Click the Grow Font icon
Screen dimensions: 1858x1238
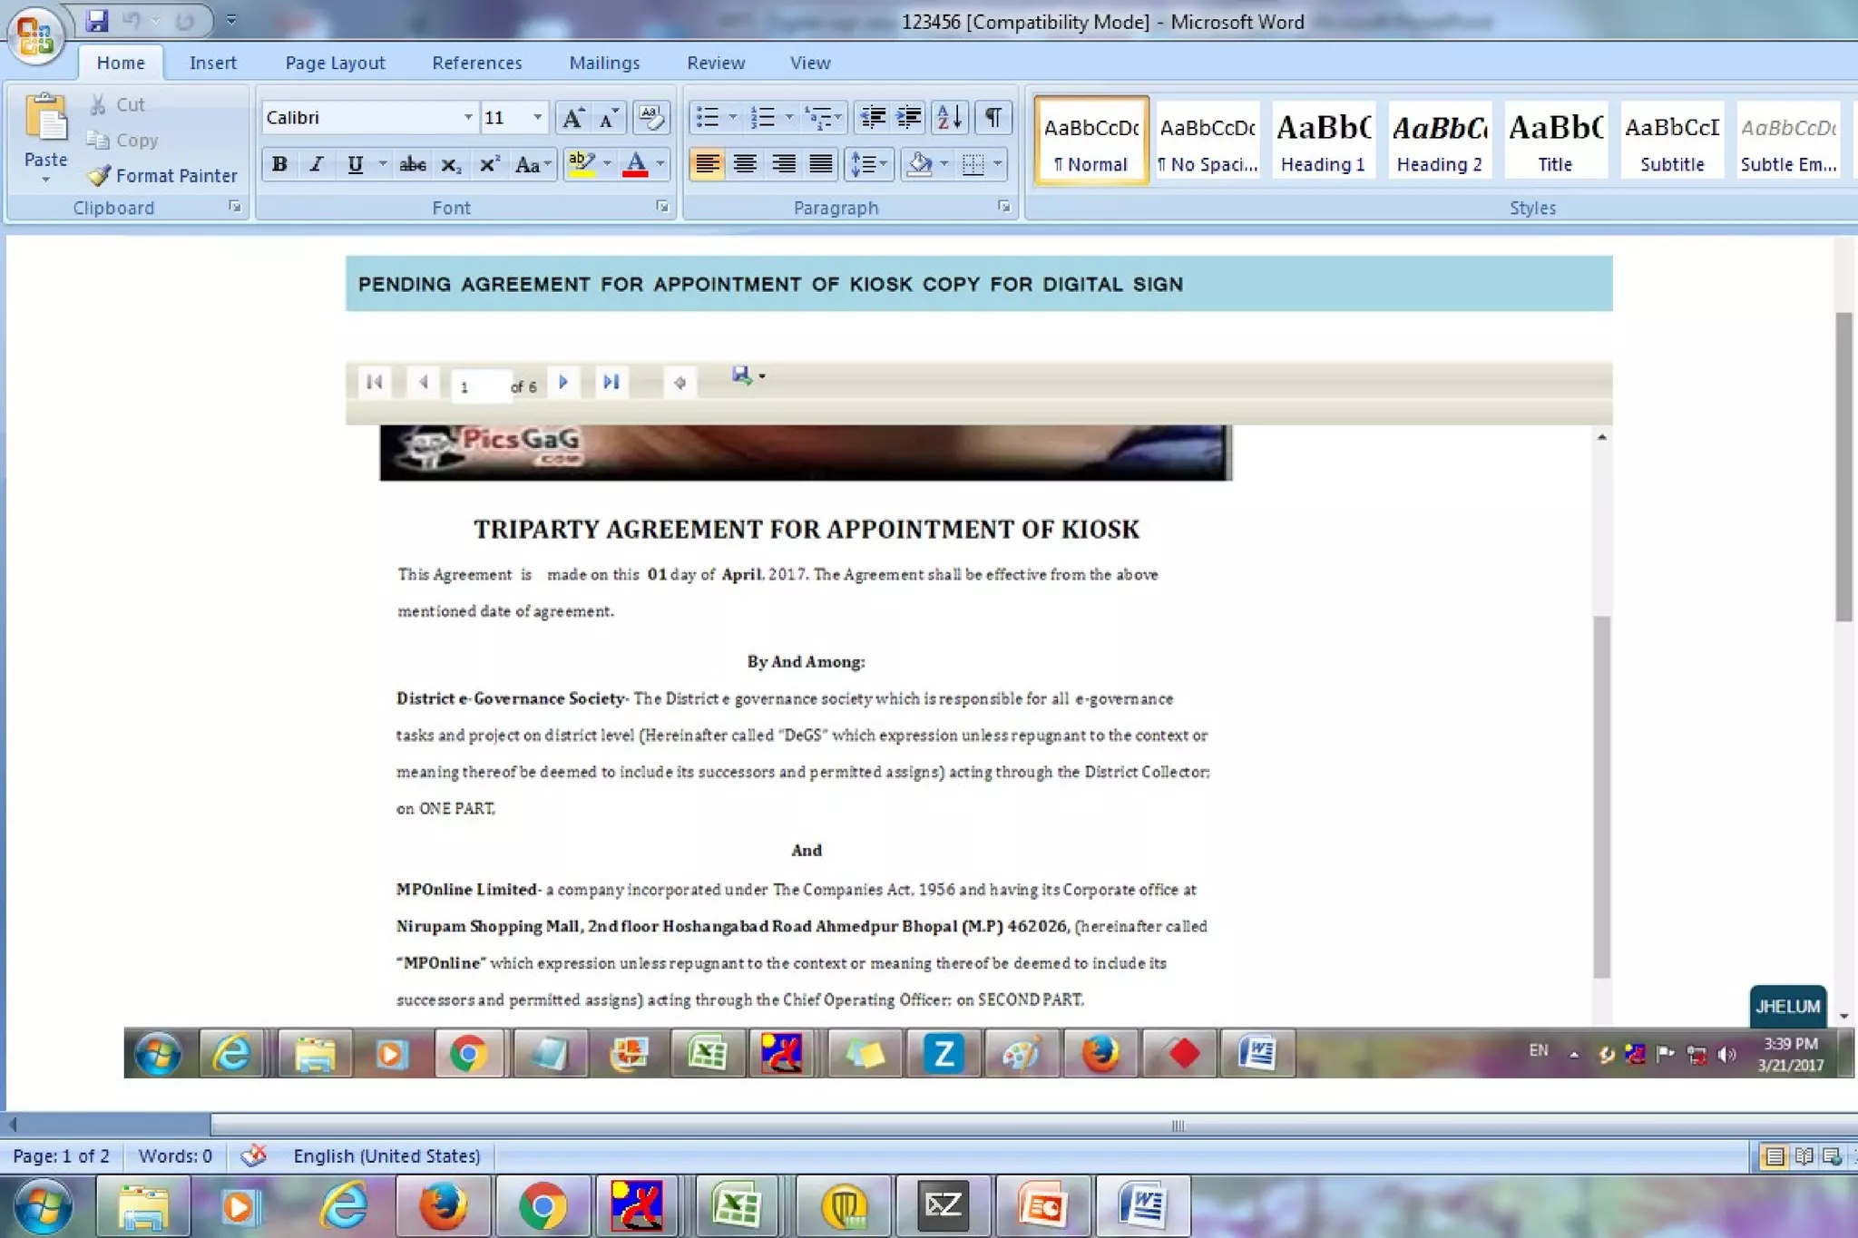coord(572,117)
